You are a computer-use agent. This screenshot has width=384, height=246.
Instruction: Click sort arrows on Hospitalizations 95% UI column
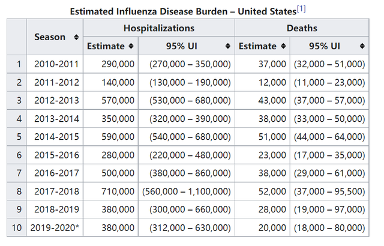coord(227,46)
